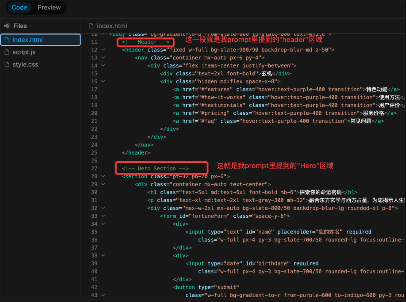
Task: Click line number 27 in the gutter
Action: click(x=94, y=168)
